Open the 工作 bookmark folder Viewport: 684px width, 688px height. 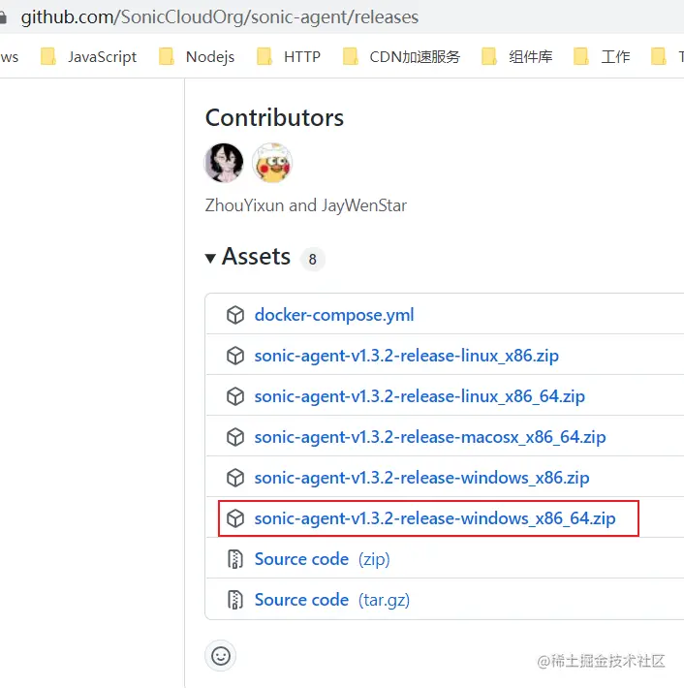(x=602, y=56)
